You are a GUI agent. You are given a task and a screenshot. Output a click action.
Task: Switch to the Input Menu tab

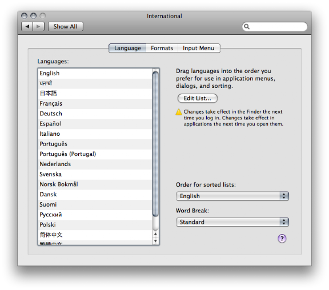coord(199,48)
